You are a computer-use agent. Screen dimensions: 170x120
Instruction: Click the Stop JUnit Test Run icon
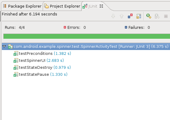click(x=166, y=16)
